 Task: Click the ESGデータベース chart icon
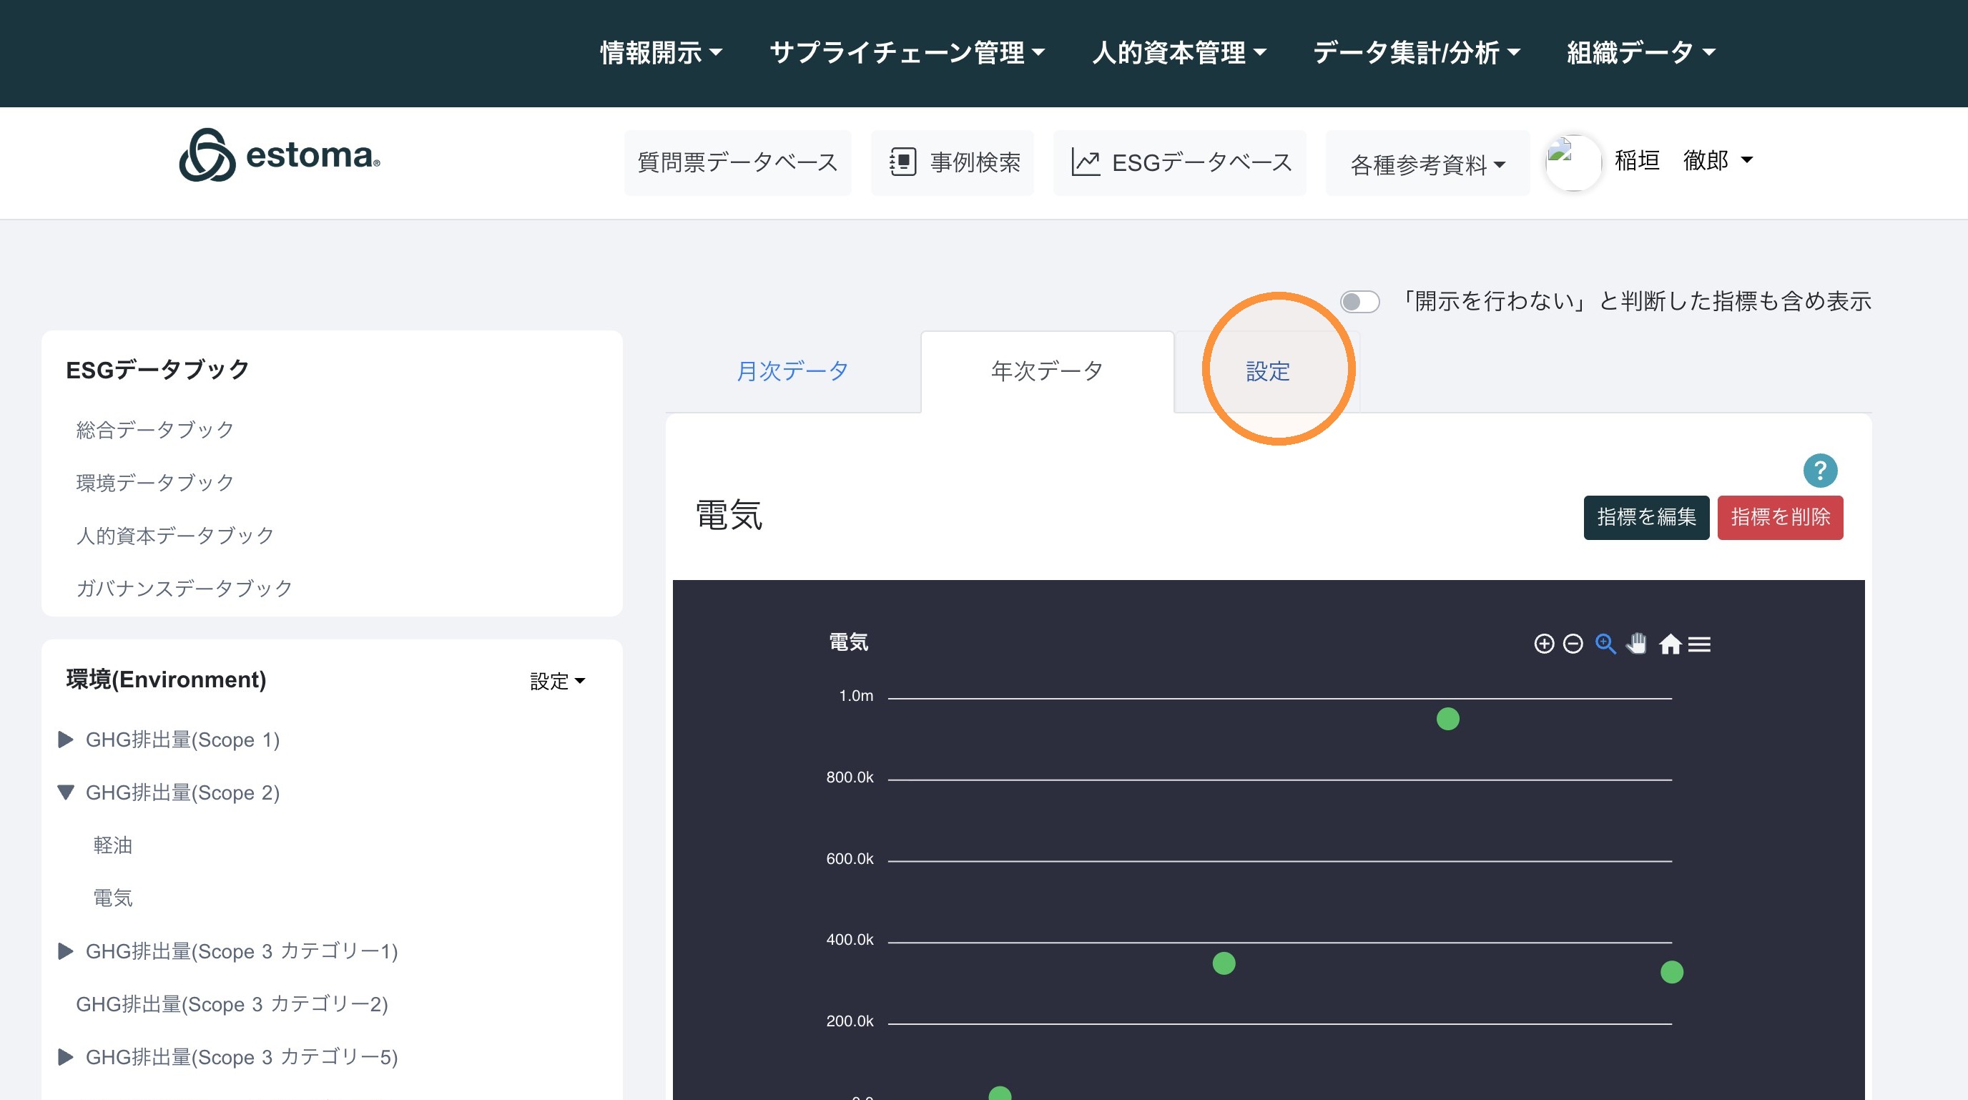pyautogui.click(x=1086, y=162)
